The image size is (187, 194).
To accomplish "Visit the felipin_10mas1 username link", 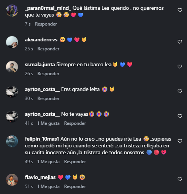I will (x=42, y=139).
